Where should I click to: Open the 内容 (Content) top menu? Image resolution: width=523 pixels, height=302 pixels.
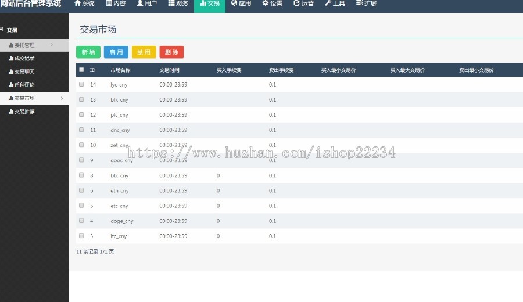tap(116, 3)
